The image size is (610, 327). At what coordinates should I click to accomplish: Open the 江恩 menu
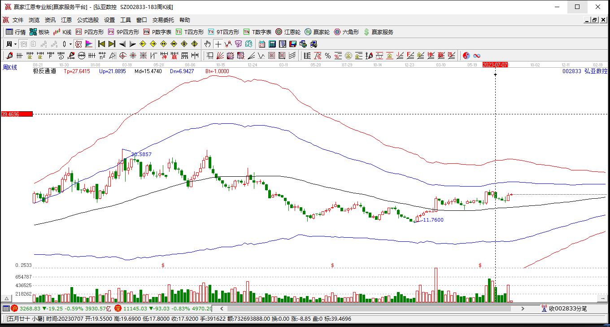click(66, 20)
